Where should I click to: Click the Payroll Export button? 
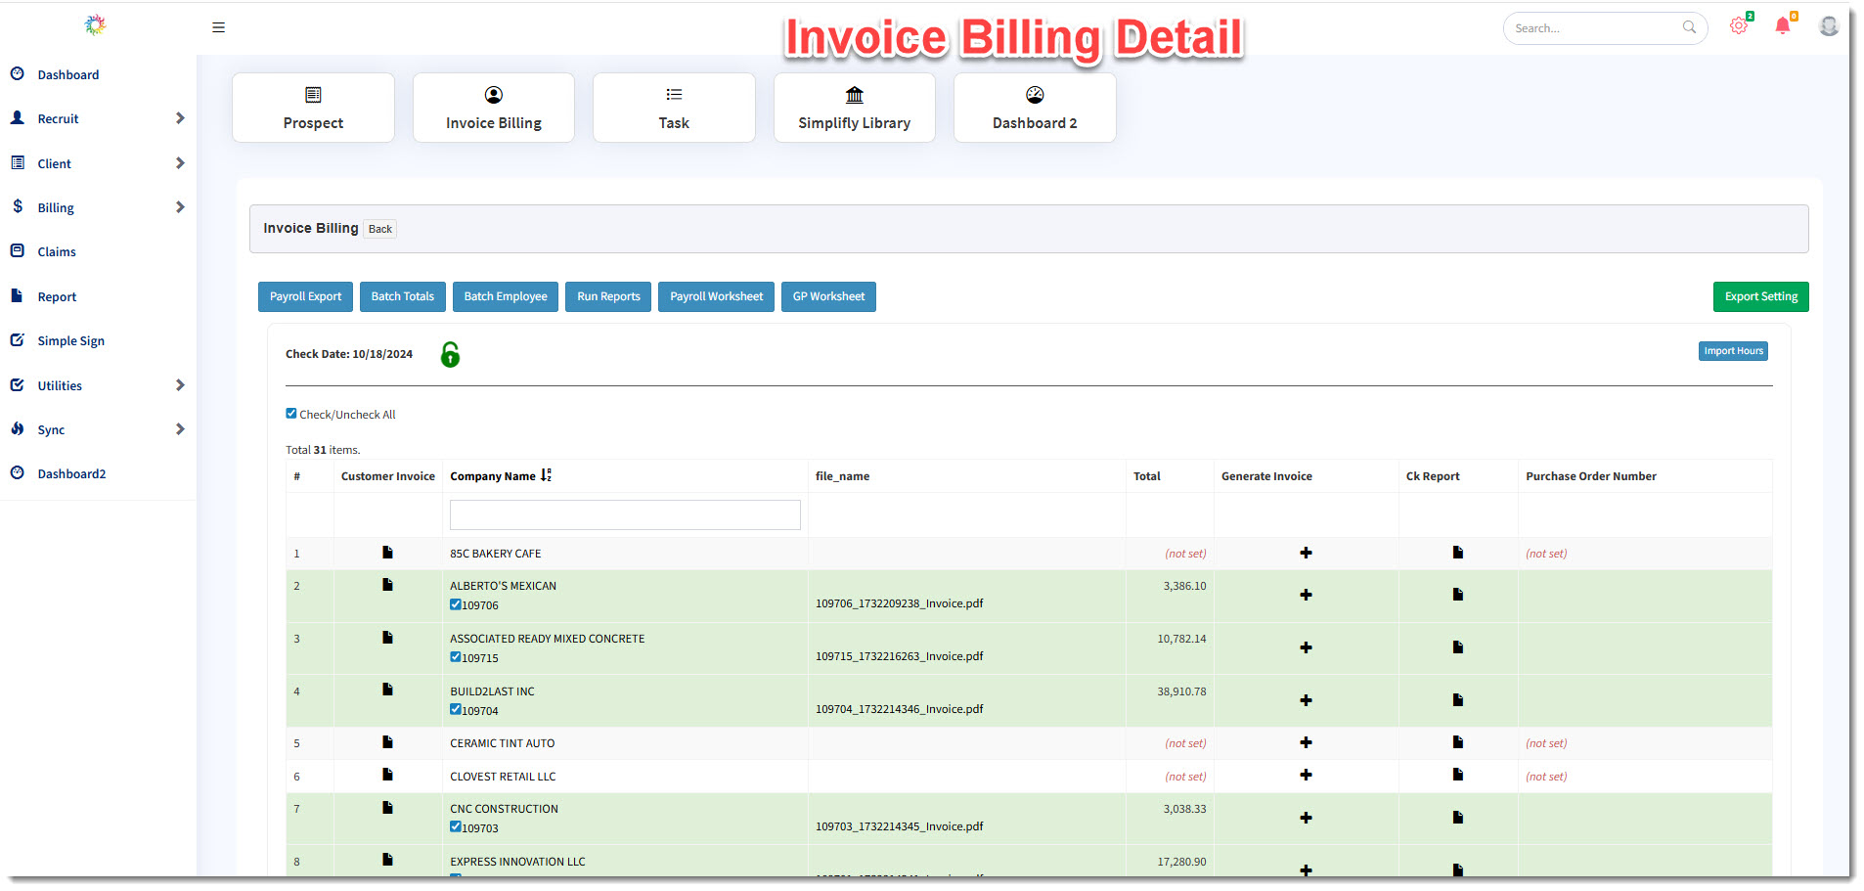coord(305,296)
